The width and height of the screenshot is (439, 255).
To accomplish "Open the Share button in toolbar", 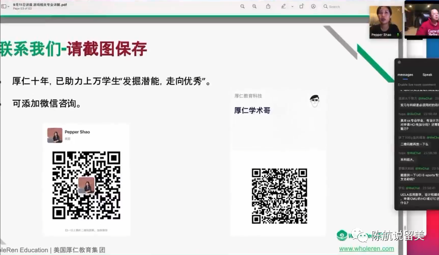I will tap(268, 7).
